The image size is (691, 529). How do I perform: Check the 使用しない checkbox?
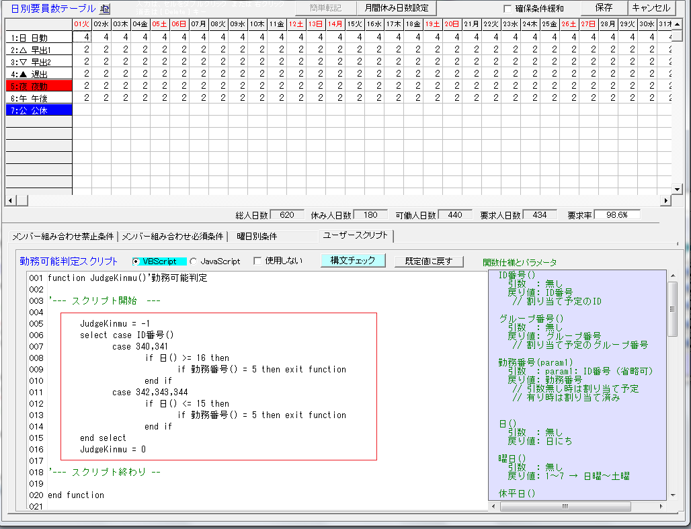click(x=257, y=261)
